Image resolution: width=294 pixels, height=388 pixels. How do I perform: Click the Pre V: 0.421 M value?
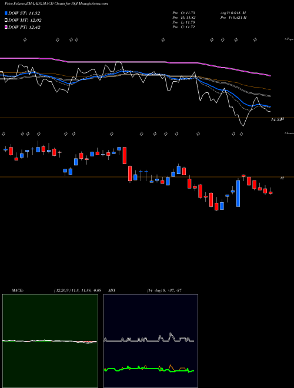[233, 18]
